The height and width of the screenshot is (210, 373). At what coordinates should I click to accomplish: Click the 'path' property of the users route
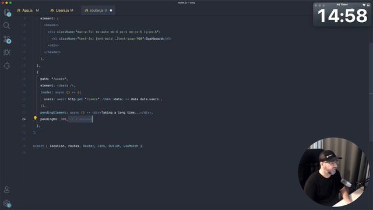pyautogui.click(x=44, y=79)
